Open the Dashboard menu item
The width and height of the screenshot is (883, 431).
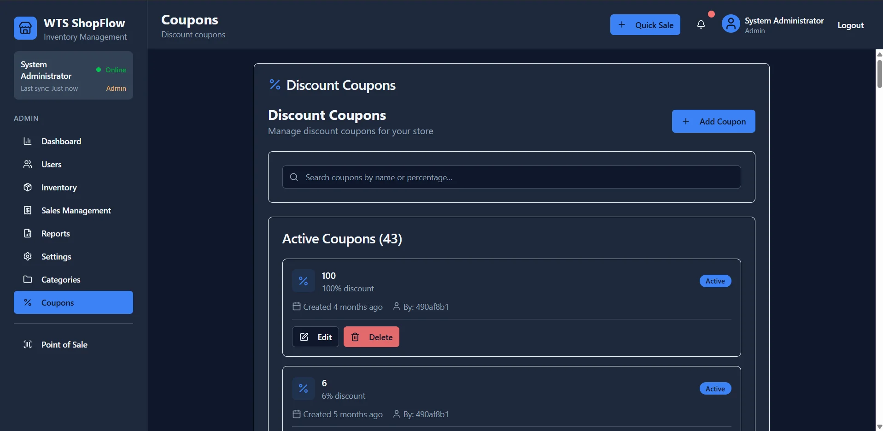pos(73,141)
